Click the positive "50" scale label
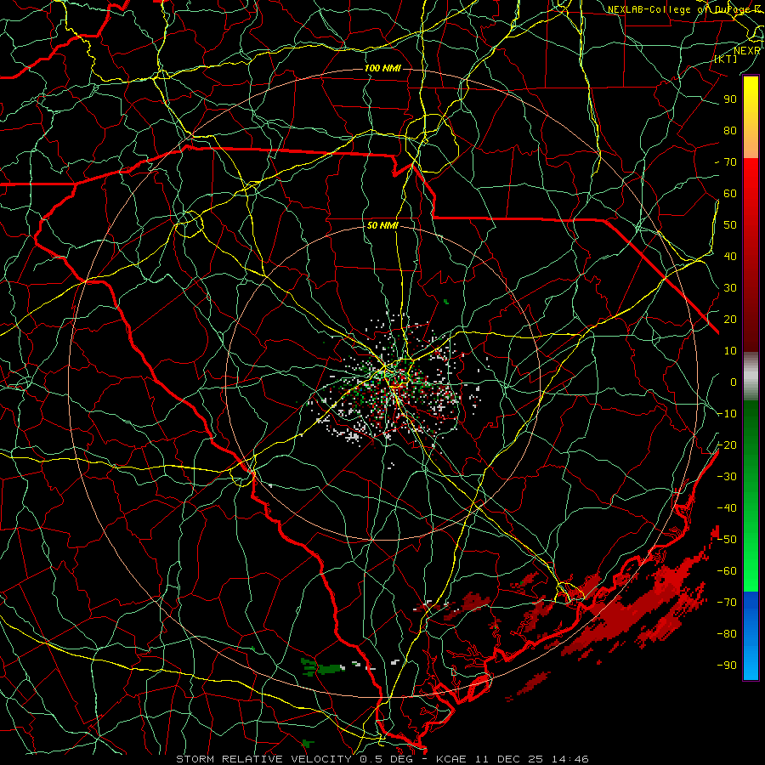The width and height of the screenshot is (765, 765). pyautogui.click(x=730, y=225)
